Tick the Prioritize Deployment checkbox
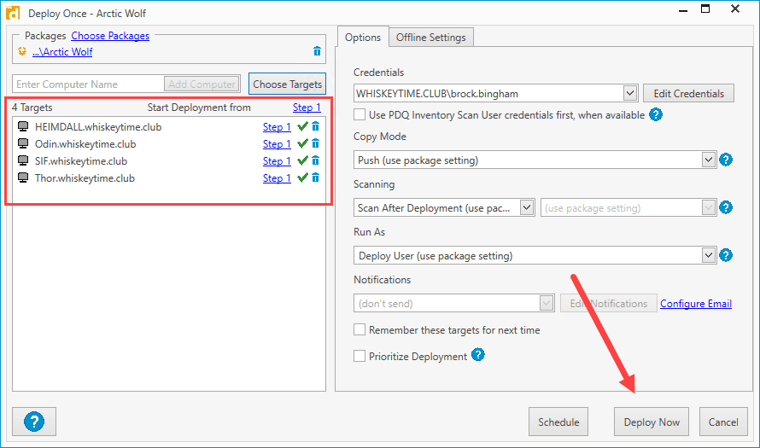This screenshot has height=448, width=760. click(360, 356)
